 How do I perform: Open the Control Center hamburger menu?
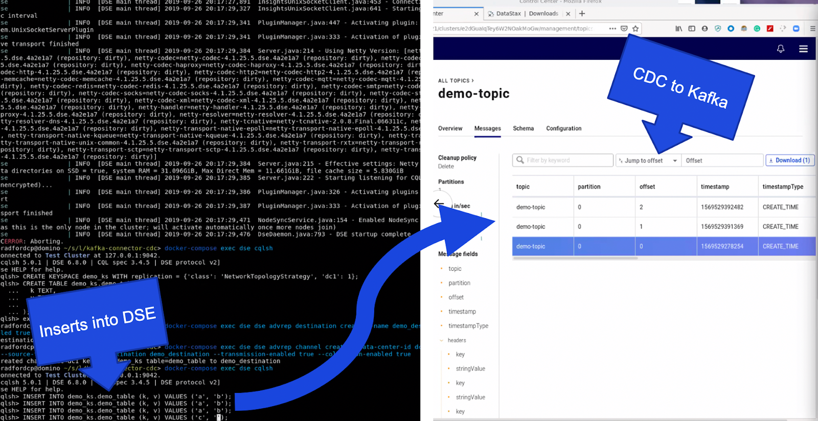click(x=804, y=49)
